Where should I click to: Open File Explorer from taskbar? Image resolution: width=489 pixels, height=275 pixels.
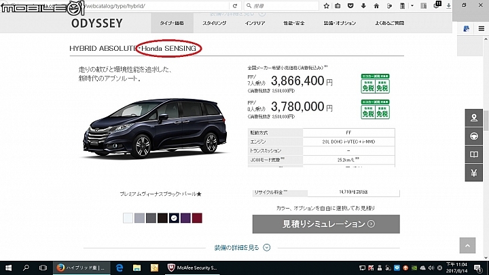click(137, 268)
